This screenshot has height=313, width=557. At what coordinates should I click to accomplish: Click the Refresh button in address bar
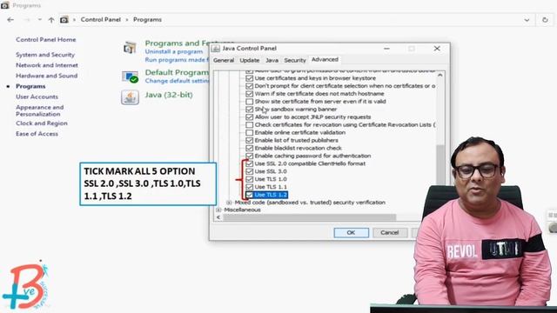[545, 20]
